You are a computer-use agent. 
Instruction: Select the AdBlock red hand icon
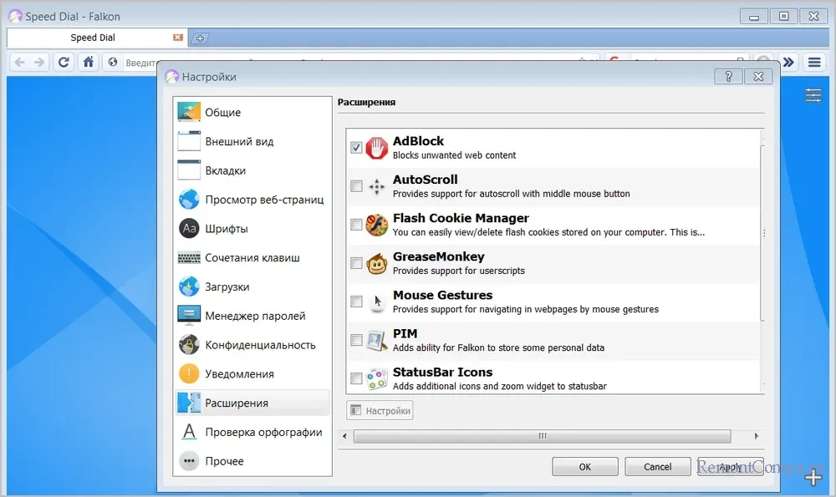(376, 148)
